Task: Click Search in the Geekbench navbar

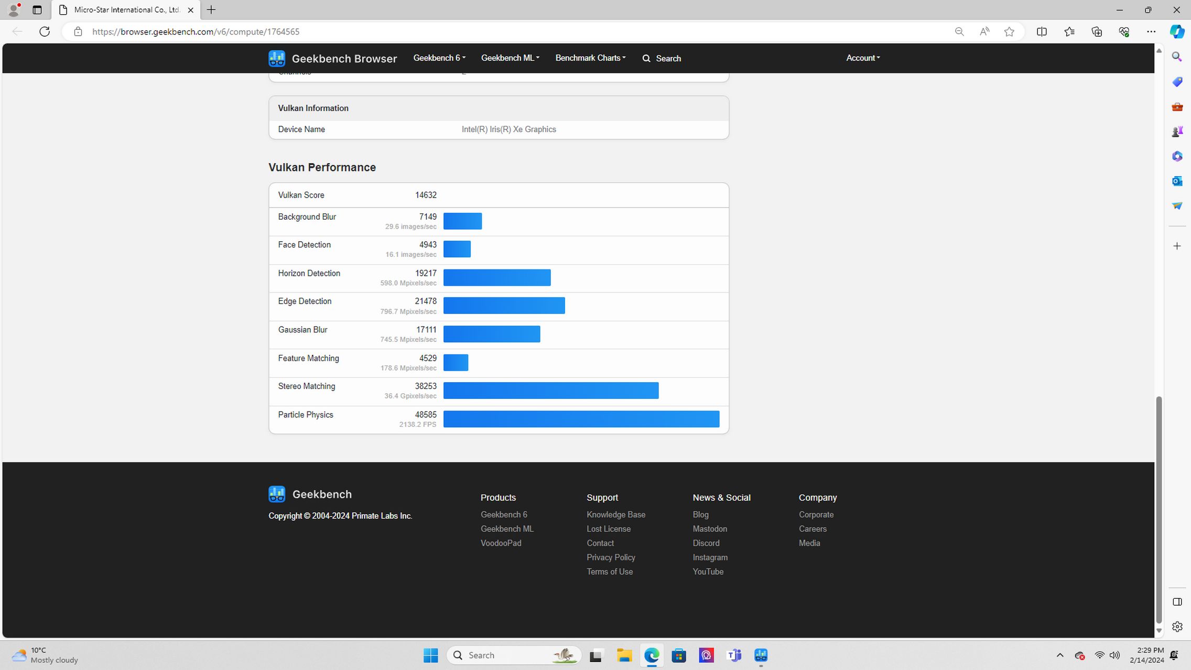Action: [662, 58]
